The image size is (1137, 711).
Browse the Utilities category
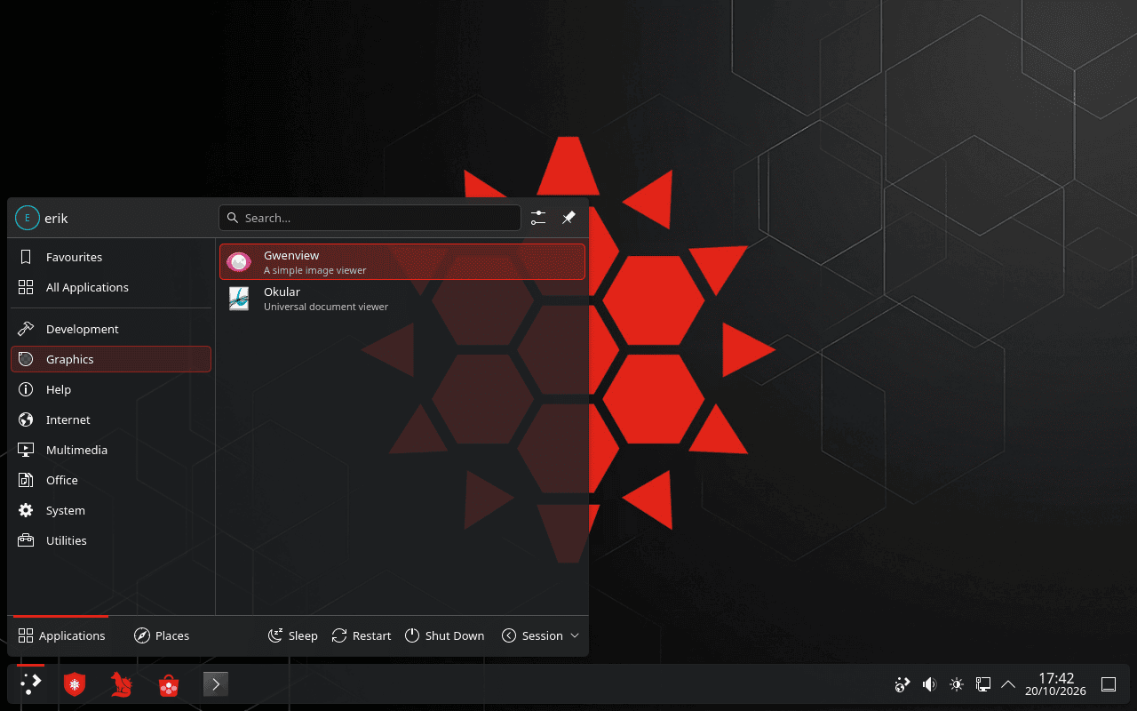coord(111,540)
